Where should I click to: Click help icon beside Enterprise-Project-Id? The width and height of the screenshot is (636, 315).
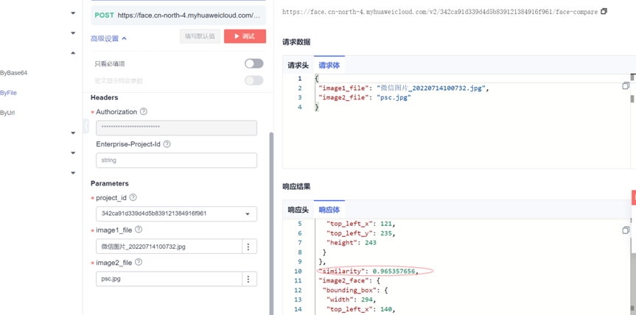(167, 144)
